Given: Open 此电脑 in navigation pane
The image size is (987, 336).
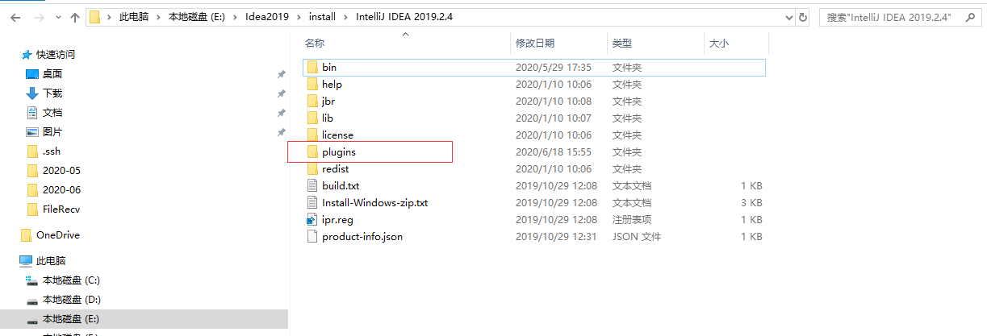Looking at the screenshot, I should pos(51,260).
